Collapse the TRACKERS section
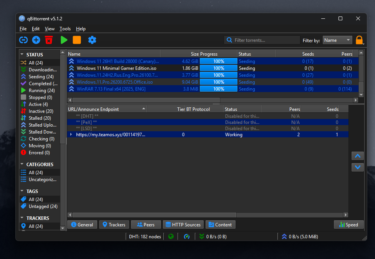The image size is (375, 259). 22,218
